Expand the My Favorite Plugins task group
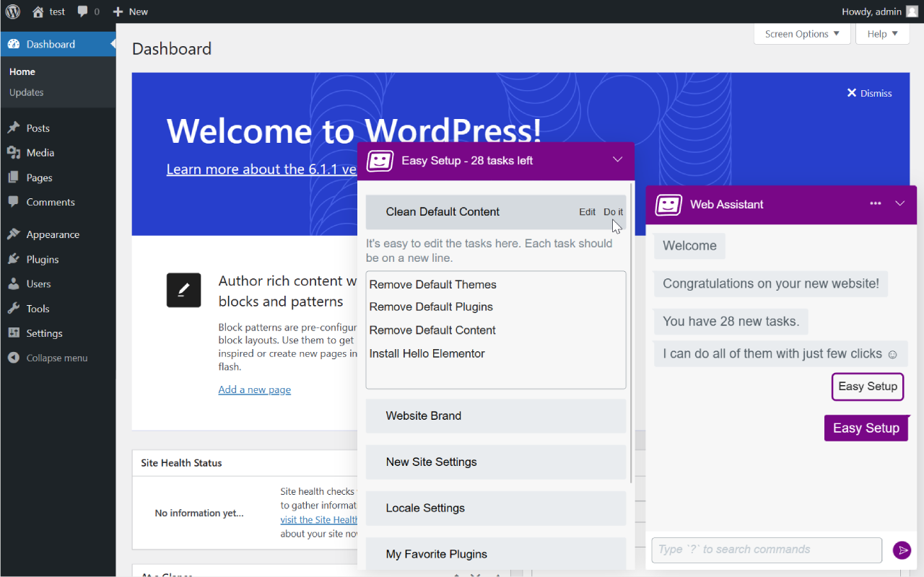Screen dimensions: 924x577 click(x=496, y=554)
